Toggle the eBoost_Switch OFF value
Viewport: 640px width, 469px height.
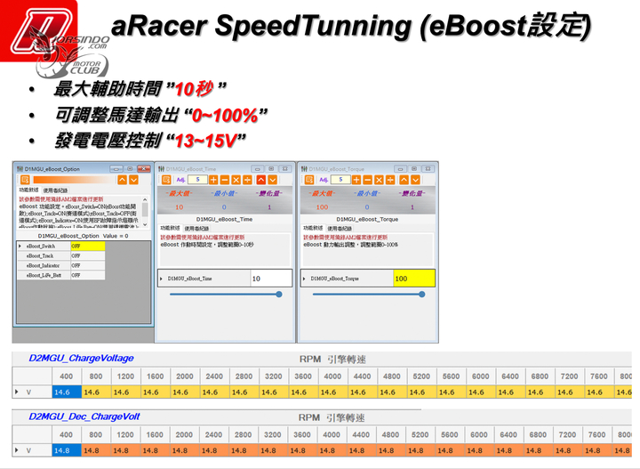pyautogui.click(x=88, y=246)
